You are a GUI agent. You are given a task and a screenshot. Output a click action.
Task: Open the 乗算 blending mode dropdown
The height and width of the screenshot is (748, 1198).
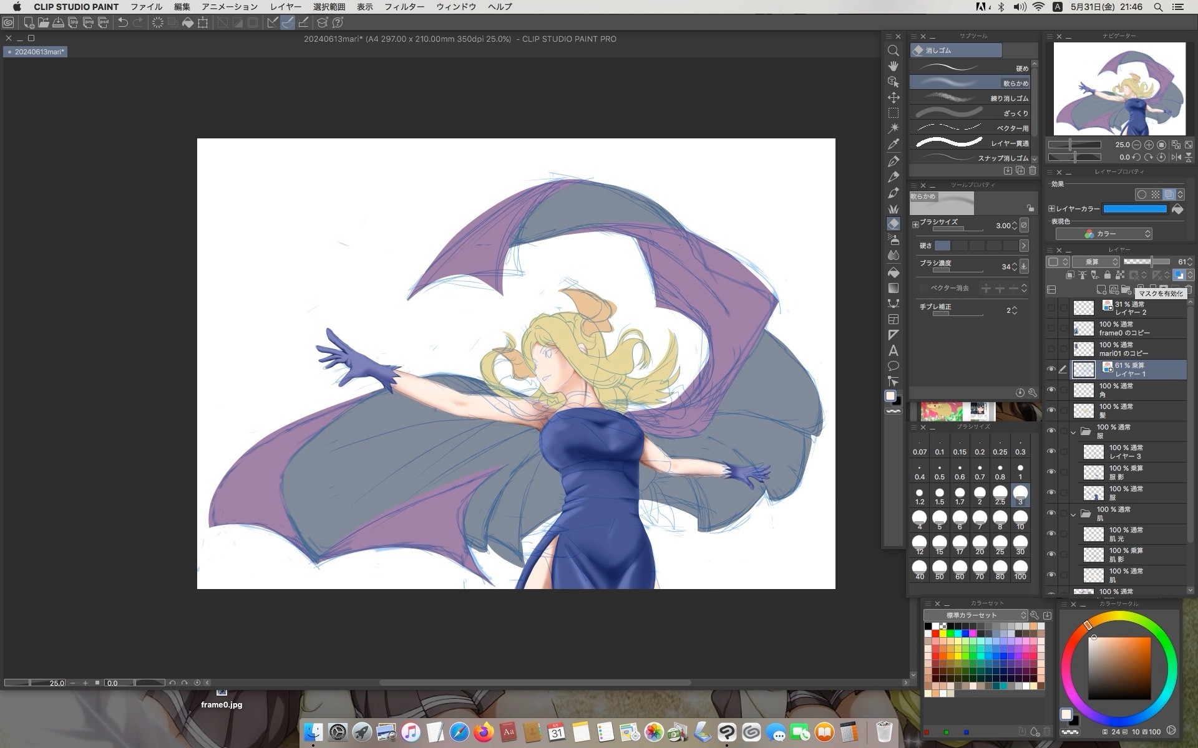coord(1096,262)
